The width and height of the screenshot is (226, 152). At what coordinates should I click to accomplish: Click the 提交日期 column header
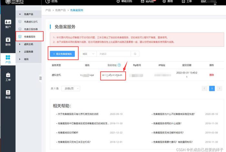187,65
